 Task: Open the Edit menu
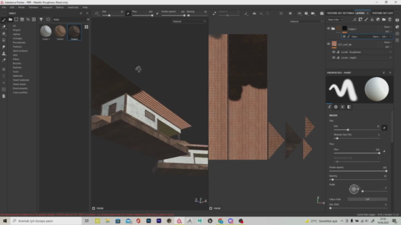pos(12,7)
